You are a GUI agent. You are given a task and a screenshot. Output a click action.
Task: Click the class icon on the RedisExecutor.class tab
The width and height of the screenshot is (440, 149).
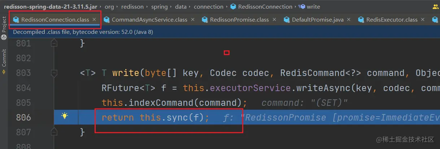[x=361, y=20]
